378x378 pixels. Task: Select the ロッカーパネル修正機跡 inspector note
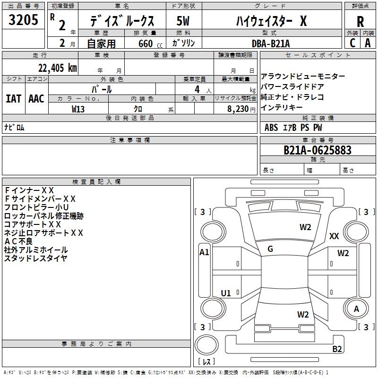(x=43, y=216)
